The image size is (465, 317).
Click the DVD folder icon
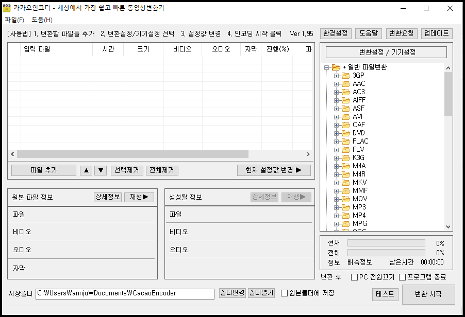pos(346,133)
